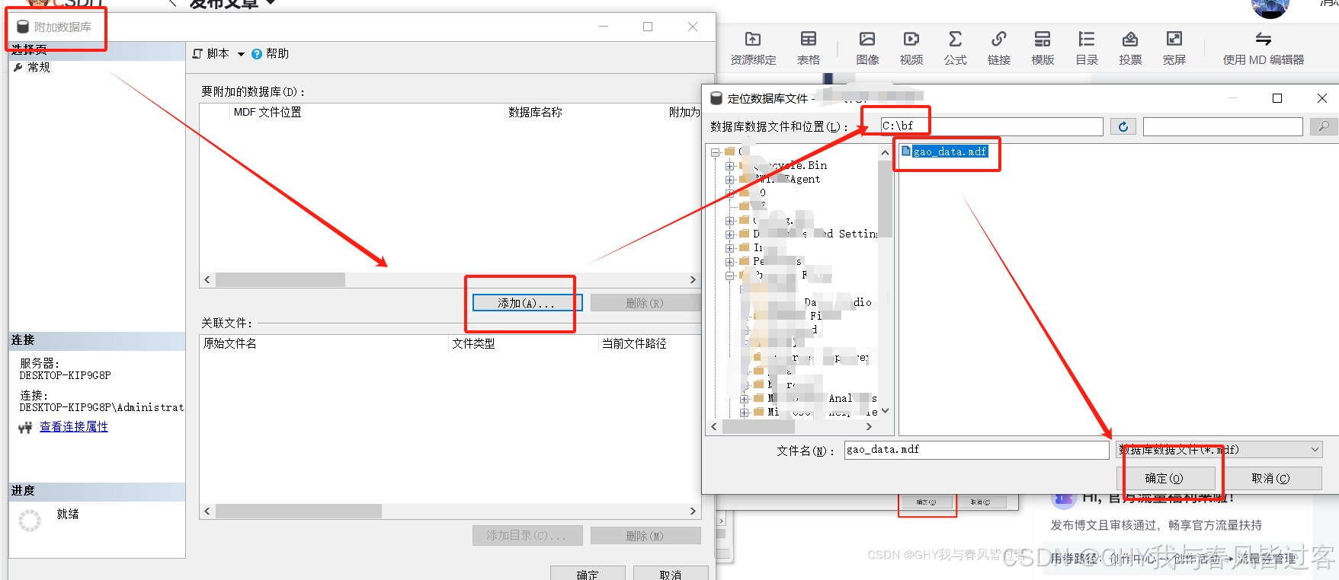Open the 模版 template tool
This screenshot has width=1339, height=580.
tap(1043, 48)
